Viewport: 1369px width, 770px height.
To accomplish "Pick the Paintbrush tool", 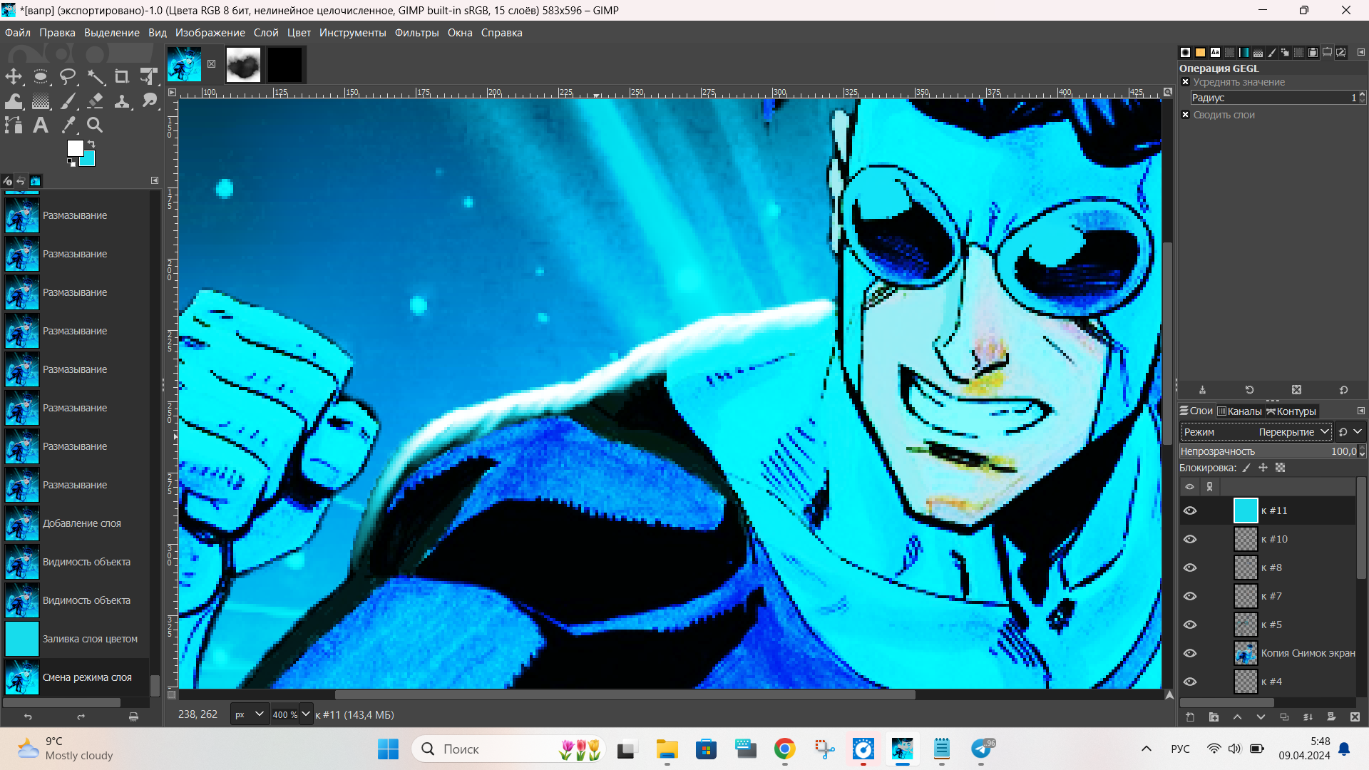I will (68, 101).
